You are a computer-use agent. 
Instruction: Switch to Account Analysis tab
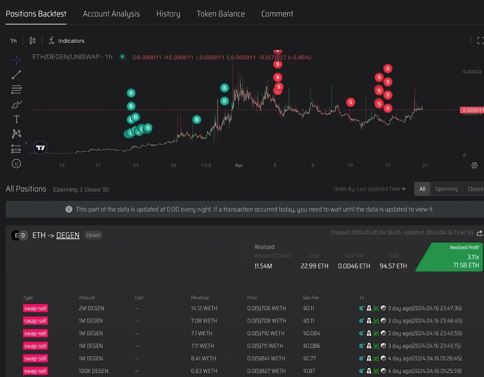pyautogui.click(x=111, y=14)
